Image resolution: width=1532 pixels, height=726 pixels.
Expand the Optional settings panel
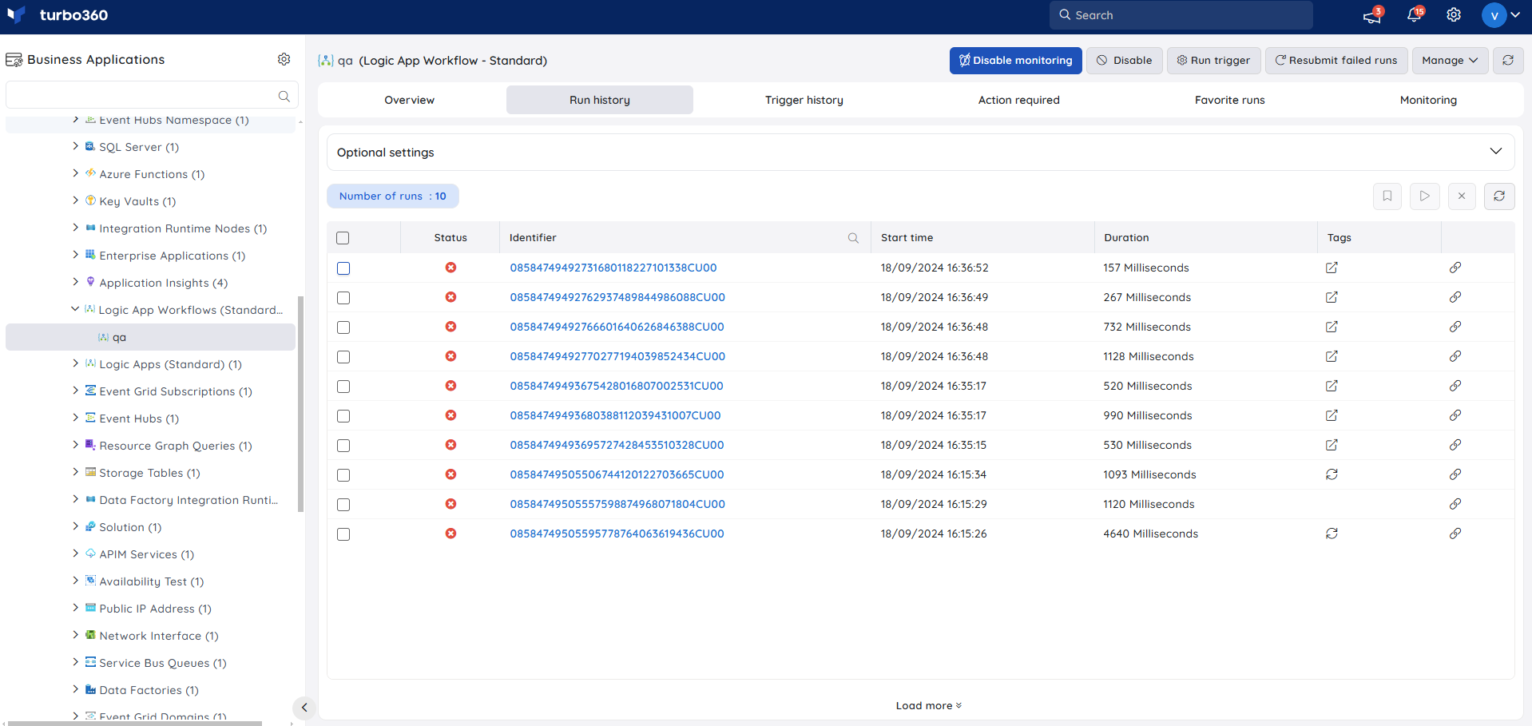[920, 152]
